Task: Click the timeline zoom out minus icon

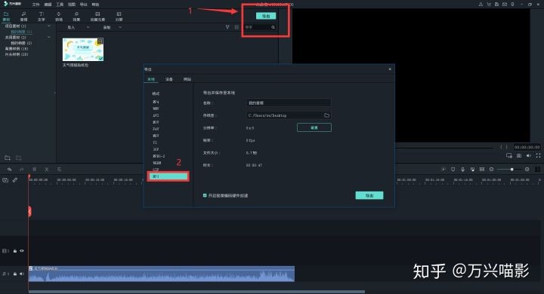Action: point(491,170)
